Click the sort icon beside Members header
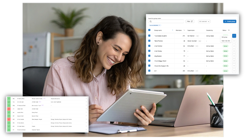Screen dimensions: 246x140 click(x=184, y=30)
